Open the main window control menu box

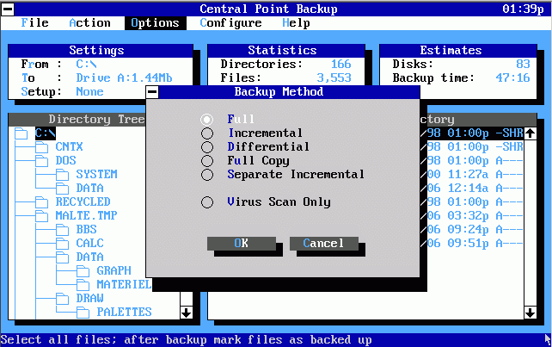point(8,9)
